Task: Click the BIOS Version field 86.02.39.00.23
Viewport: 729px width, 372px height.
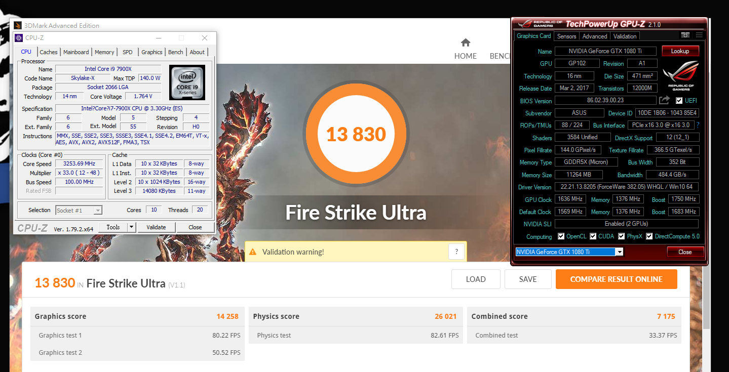Action: point(605,101)
